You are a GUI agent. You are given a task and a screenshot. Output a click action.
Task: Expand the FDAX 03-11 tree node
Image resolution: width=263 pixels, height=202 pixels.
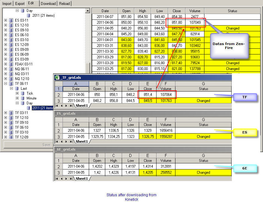6,64
